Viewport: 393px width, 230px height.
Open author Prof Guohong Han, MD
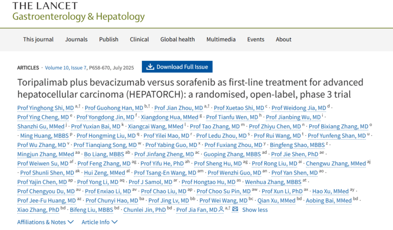(114, 108)
